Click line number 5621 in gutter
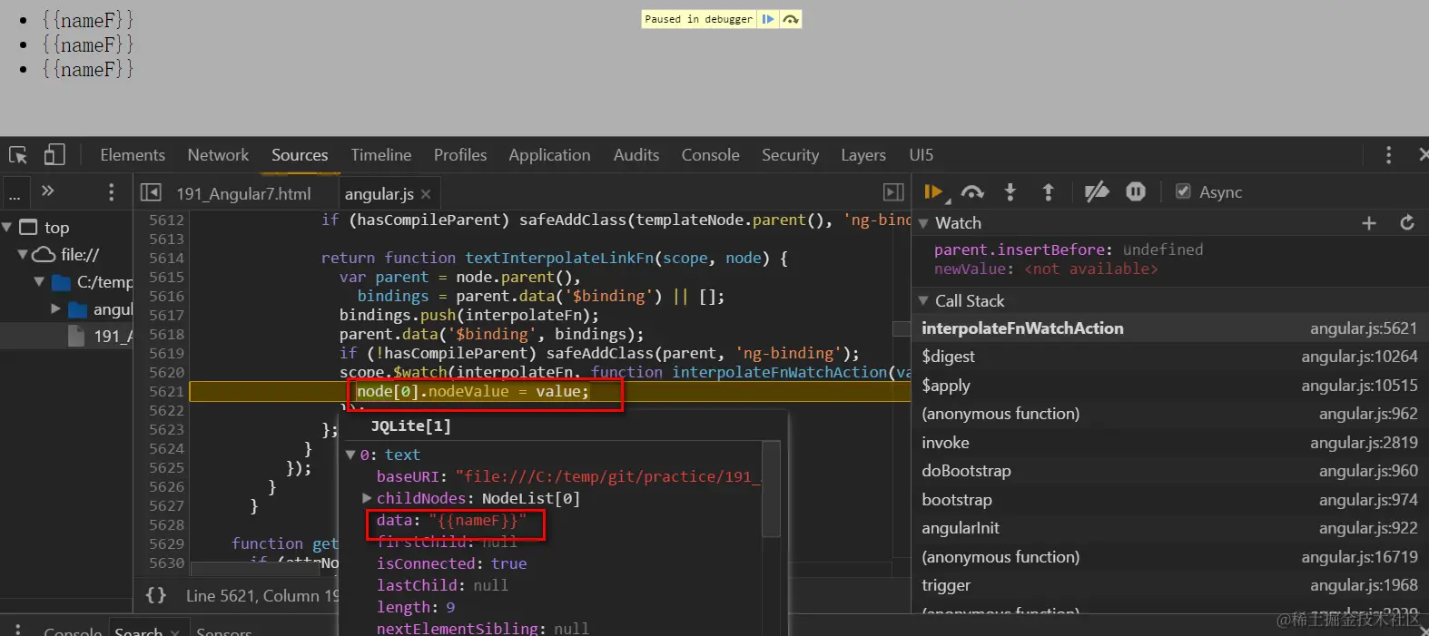Viewport: 1429px width, 636px height. pyautogui.click(x=166, y=391)
